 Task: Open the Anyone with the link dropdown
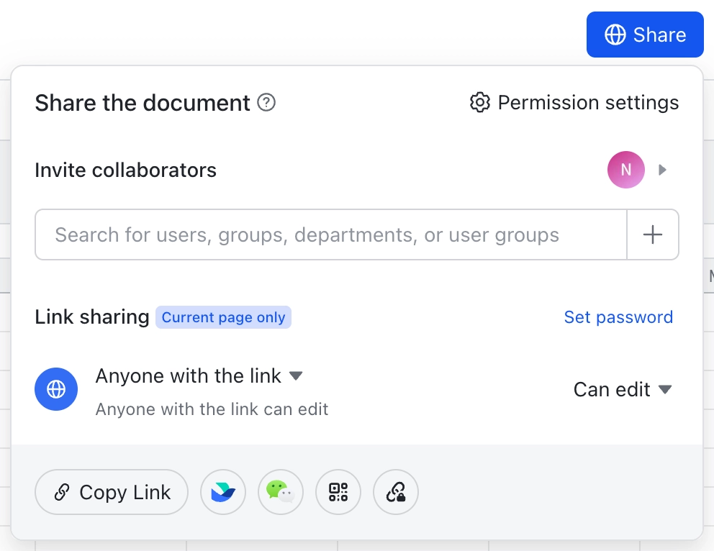(x=199, y=375)
